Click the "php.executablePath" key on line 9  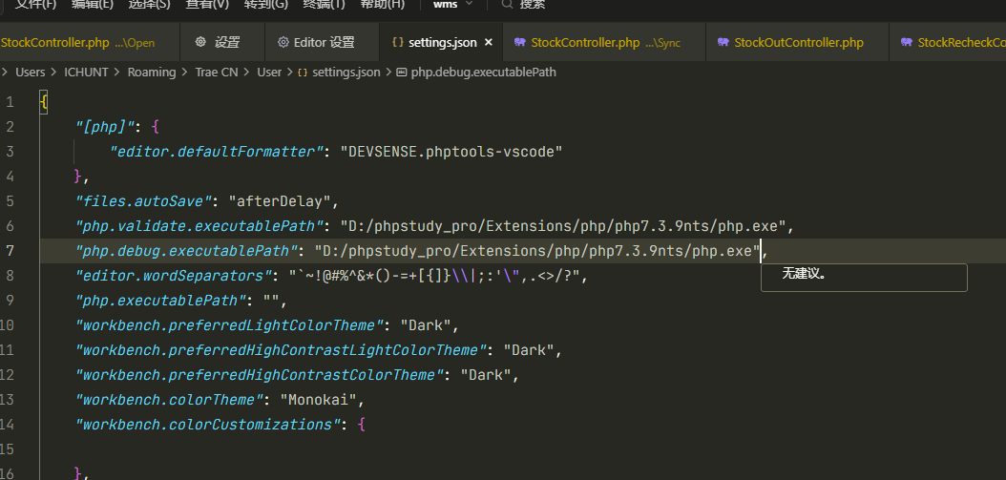click(x=160, y=301)
